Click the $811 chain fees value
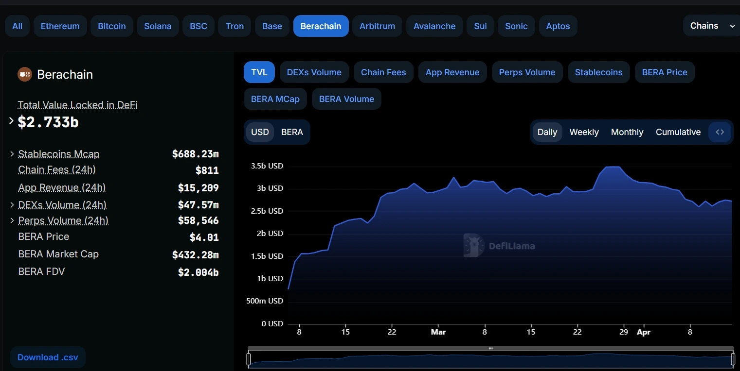The height and width of the screenshot is (371, 740). click(x=207, y=170)
